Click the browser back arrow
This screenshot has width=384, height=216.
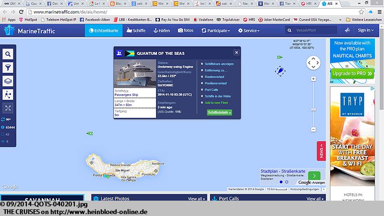[x=5, y=12]
